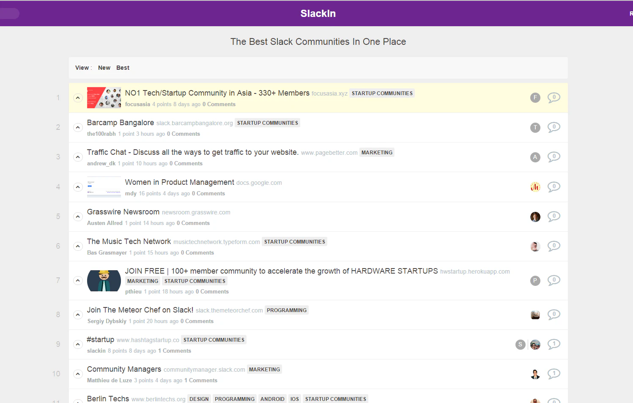633x403 pixels.
Task: Open 1 Comments link on Community Managers post
Action: click(201, 381)
